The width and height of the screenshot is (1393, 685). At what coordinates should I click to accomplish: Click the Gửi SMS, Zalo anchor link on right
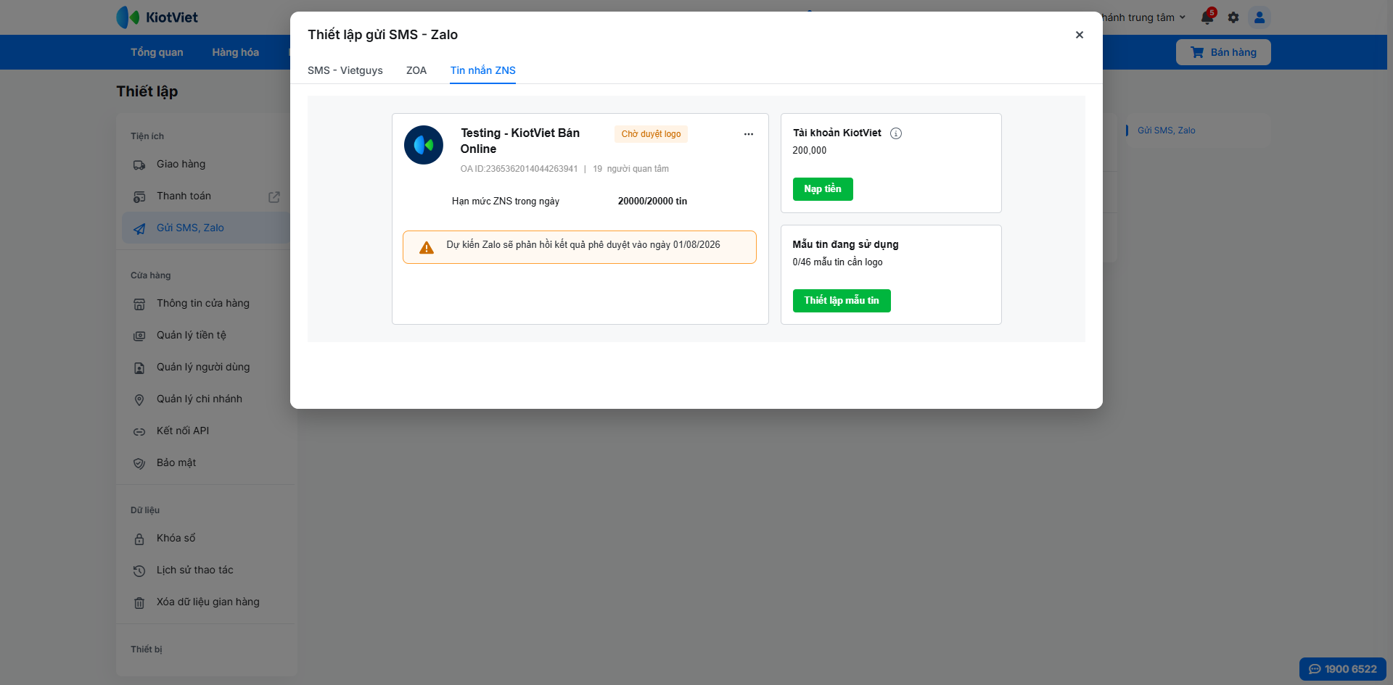(x=1166, y=130)
